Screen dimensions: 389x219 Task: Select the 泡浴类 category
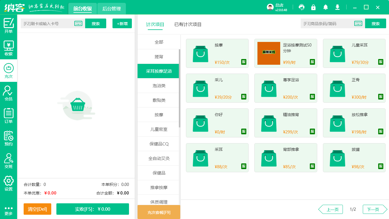(159, 85)
